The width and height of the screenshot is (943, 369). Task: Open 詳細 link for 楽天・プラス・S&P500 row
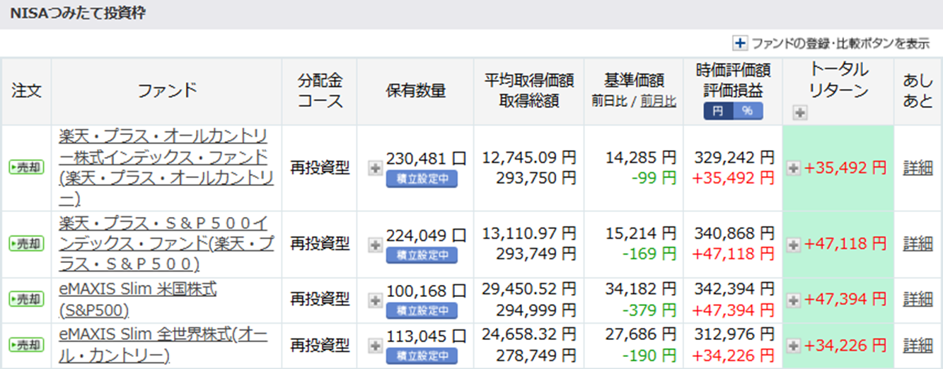tap(918, 244)
